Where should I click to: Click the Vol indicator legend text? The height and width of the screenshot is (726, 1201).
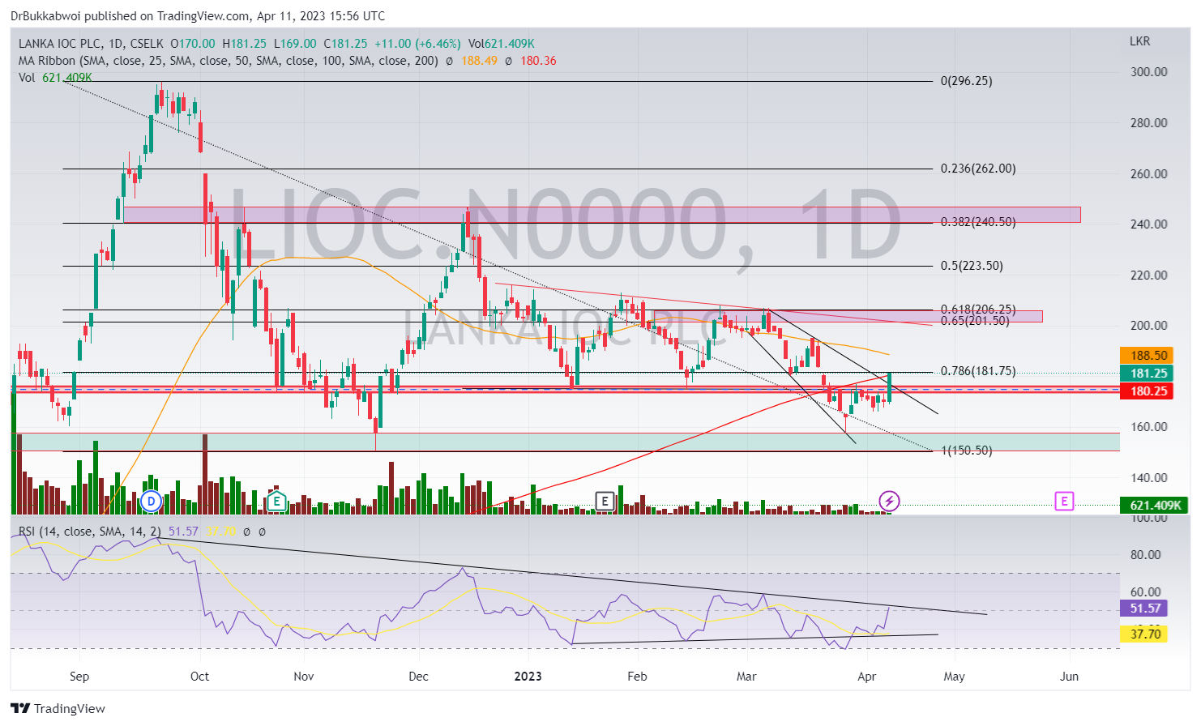[x=27, y=78]
